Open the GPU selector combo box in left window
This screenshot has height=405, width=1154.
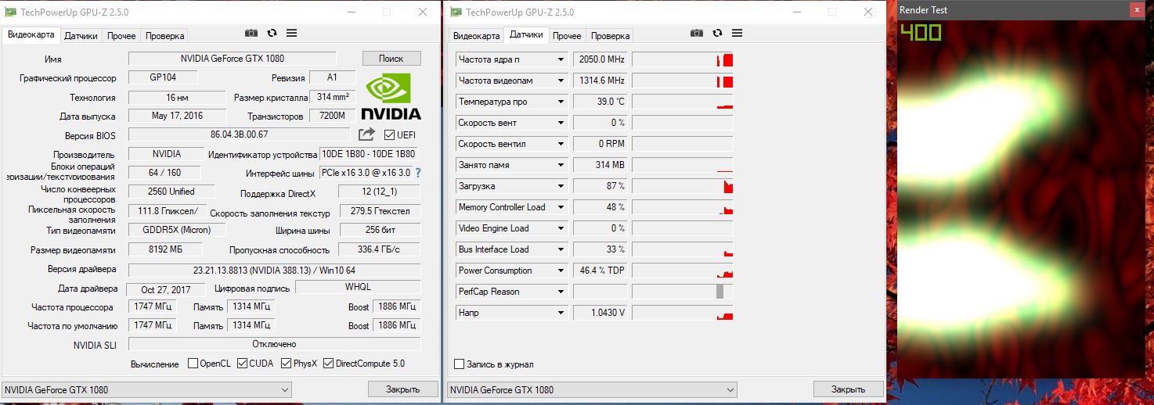tap(146, 389)
